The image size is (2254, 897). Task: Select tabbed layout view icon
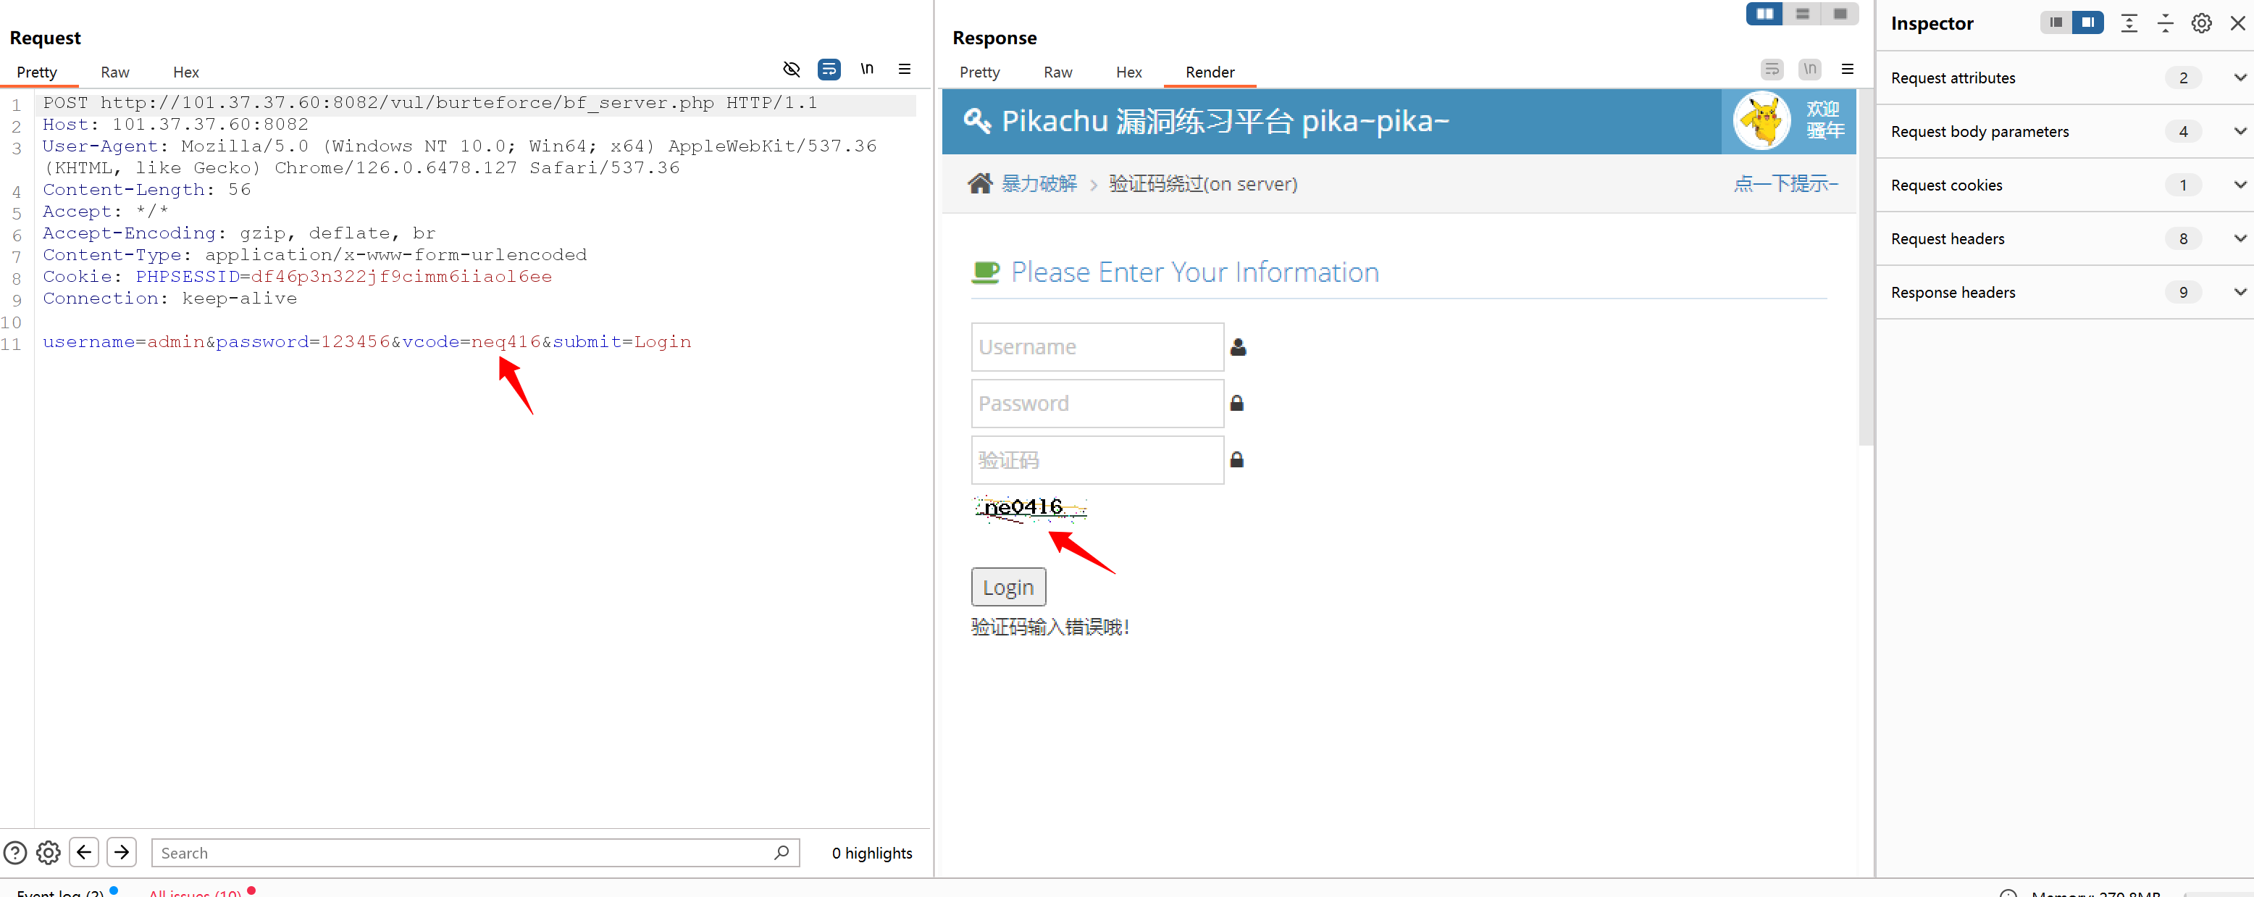click(1839, 14)
